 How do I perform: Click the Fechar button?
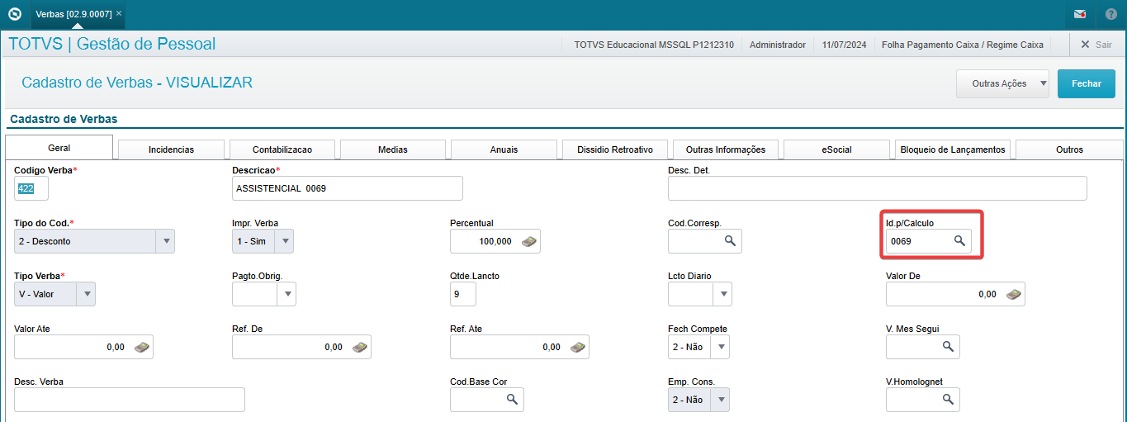(x=1087, y=83)
